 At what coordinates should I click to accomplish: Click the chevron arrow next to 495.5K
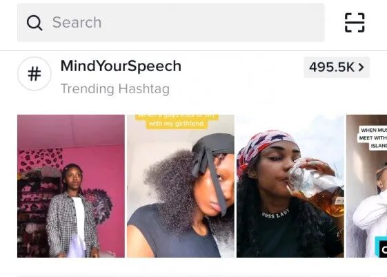tap(361, 67)
